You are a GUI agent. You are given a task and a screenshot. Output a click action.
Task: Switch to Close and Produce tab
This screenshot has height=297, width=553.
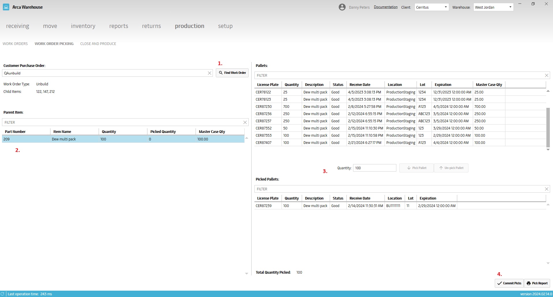click(x=98, y=44)
